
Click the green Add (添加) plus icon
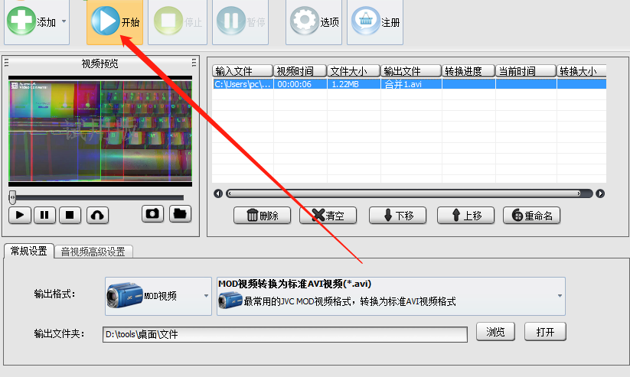click(x=21, y=21)
